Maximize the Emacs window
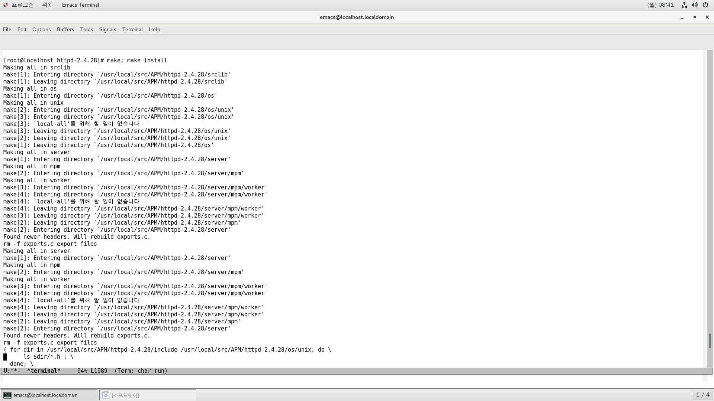This screenshot has width=714, height=401. [x=694, y=17]
